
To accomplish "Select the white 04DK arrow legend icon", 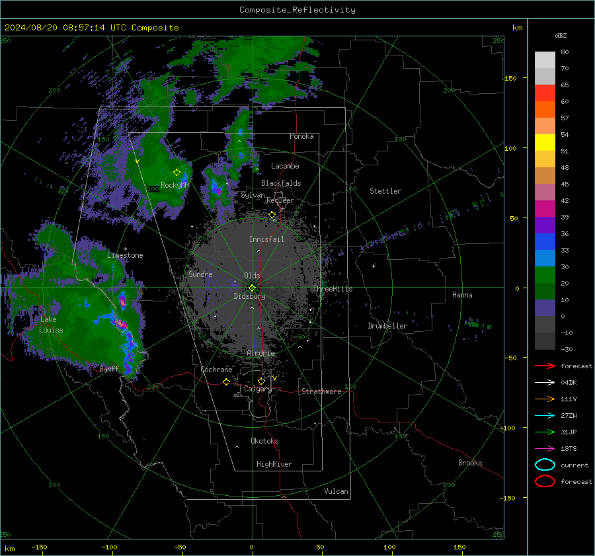I will 545,383.
